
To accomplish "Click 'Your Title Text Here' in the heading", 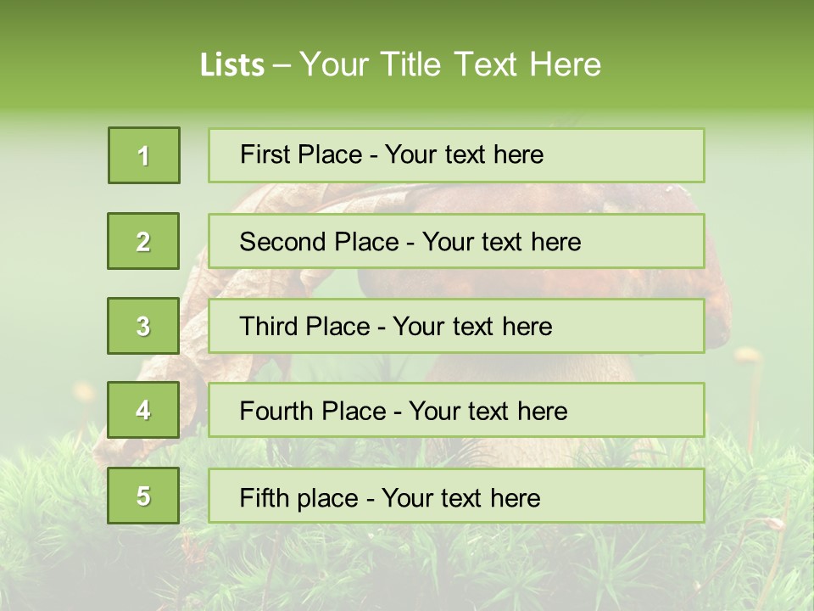I will (450, 64).
